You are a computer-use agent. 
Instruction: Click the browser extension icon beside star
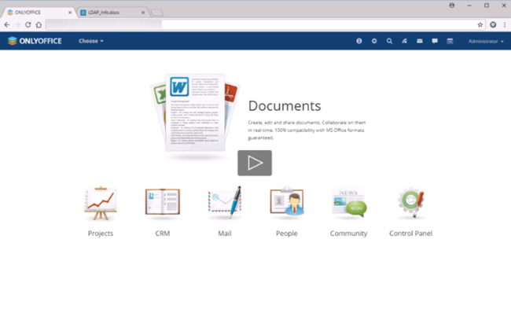tap(493, 24)
